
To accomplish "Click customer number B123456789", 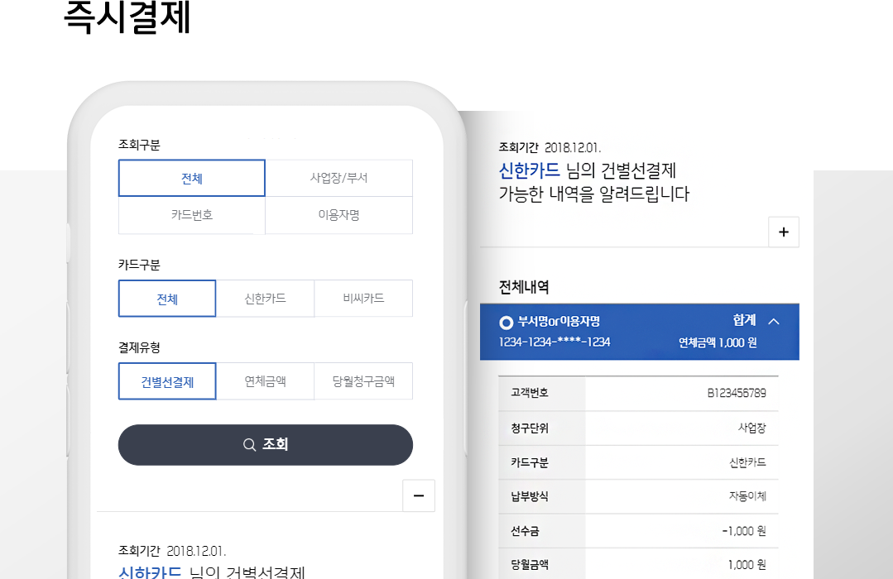I will [x=737, y=393].
